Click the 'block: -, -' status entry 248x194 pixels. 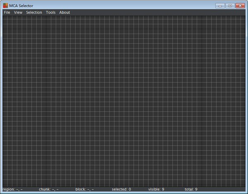[85, 189]
